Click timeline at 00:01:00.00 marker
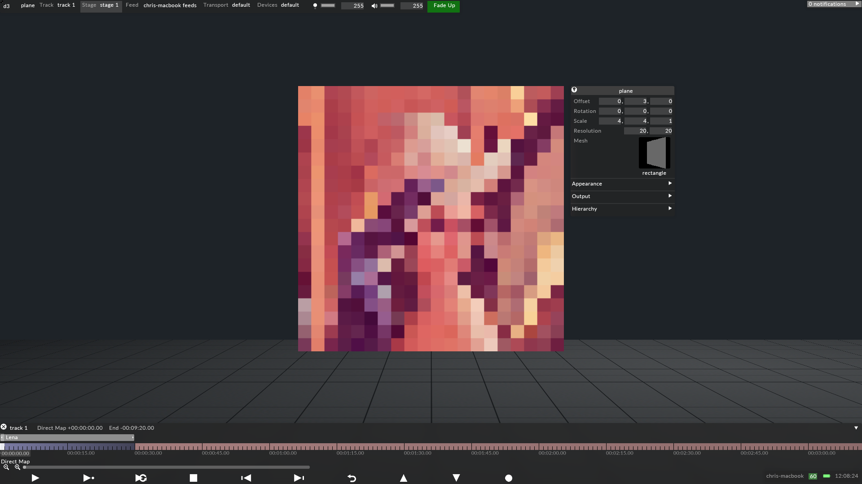The image size is (862, 484). 283,453
